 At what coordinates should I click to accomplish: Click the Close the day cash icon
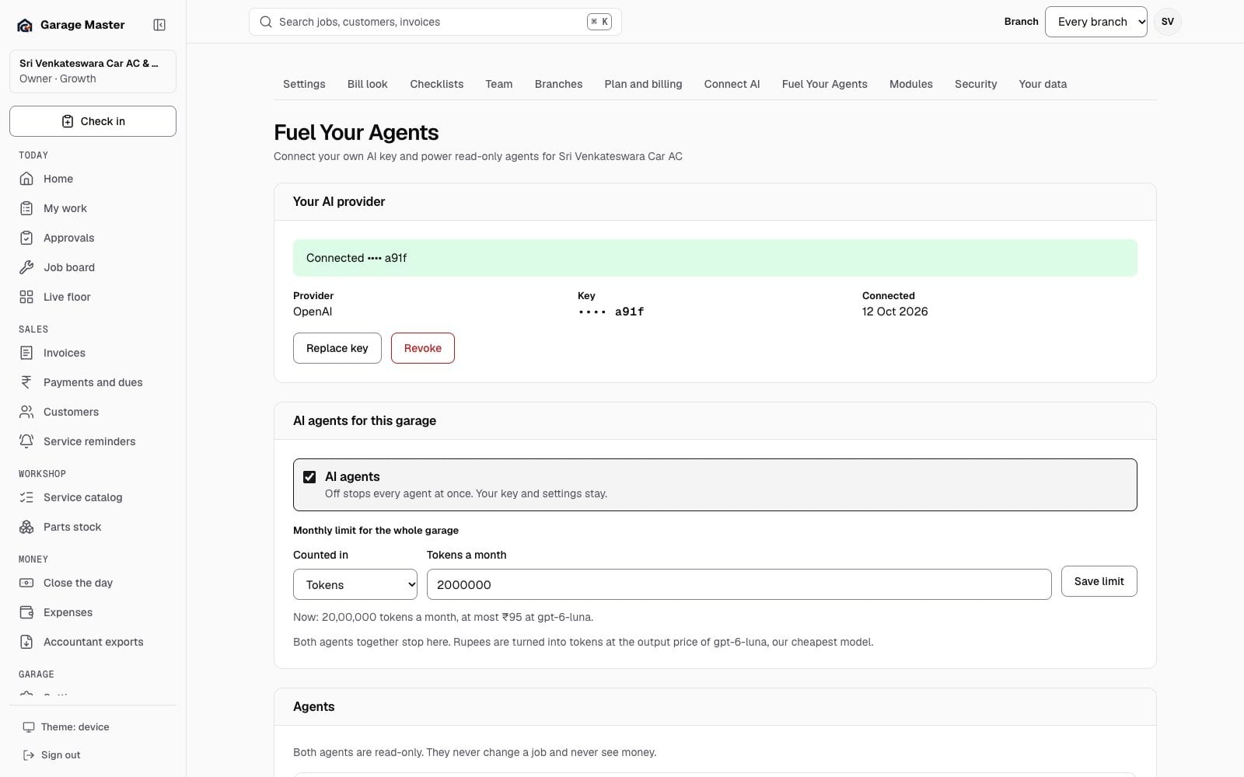coord(26,583)
